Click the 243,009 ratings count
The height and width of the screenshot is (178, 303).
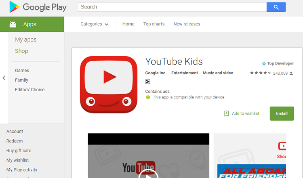[280, 73]
